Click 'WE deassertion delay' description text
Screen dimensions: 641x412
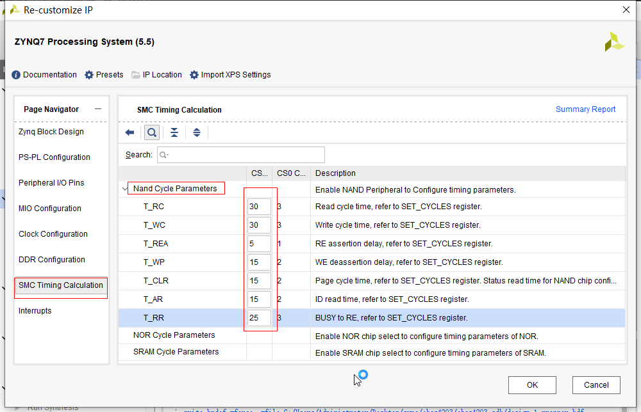(409, 262)
